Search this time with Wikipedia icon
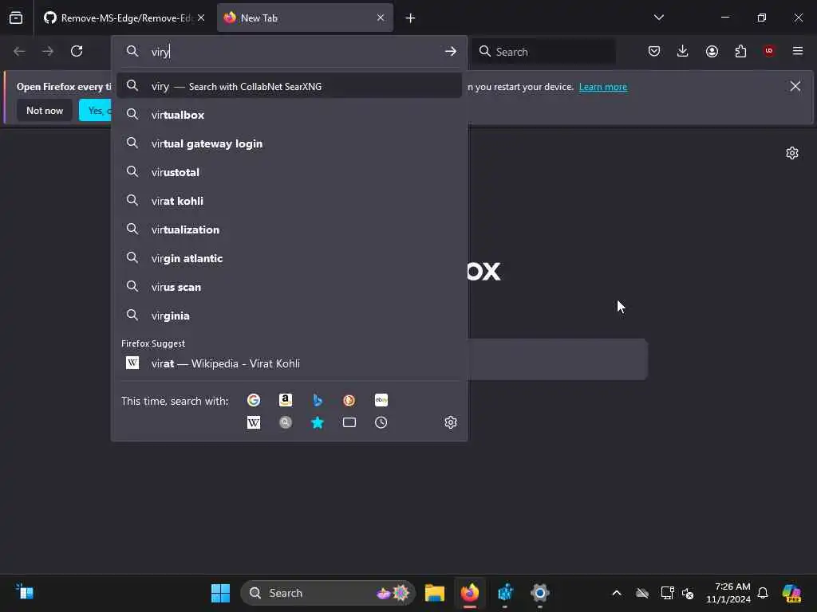 click(x=254, y=422)
